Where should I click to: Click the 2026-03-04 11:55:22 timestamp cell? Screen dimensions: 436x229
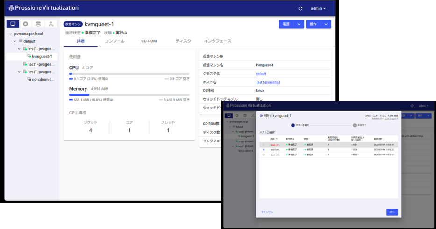point(384,150)
